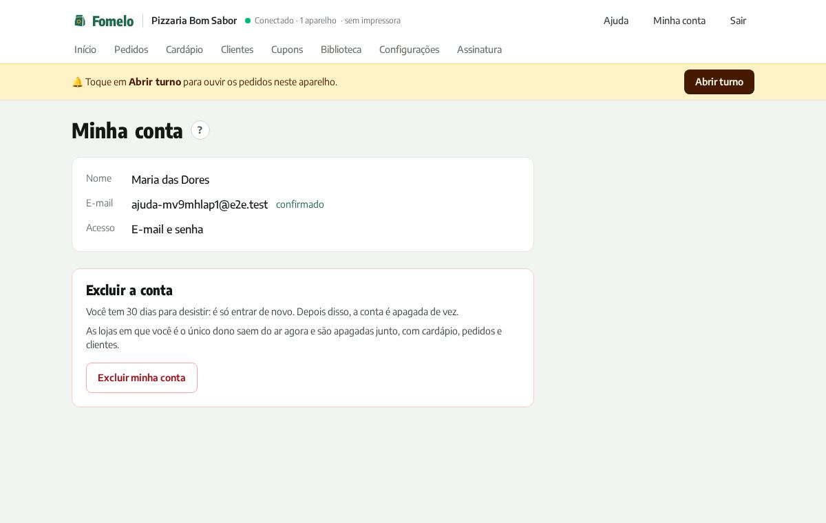The height and width of the screenshot is (523, 826).
Task: Click the 'confirmado' label
Action: point(300,204)
